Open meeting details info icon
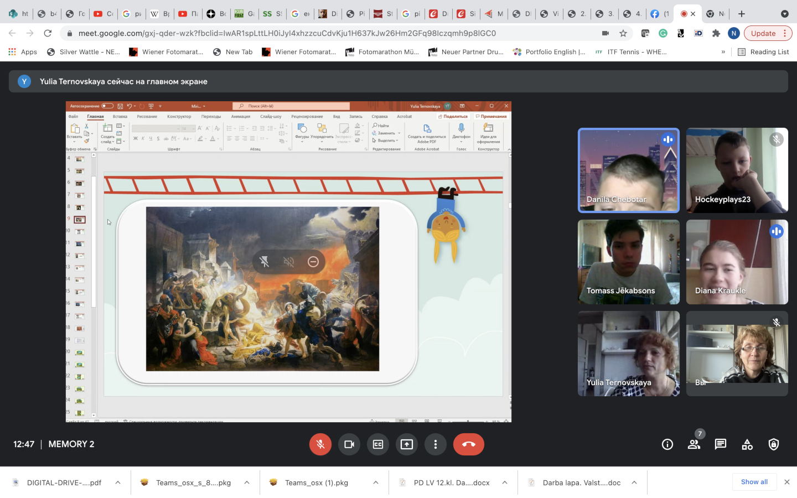The width and height of the screenshot is (797, 498). click(x=667, y=444)
